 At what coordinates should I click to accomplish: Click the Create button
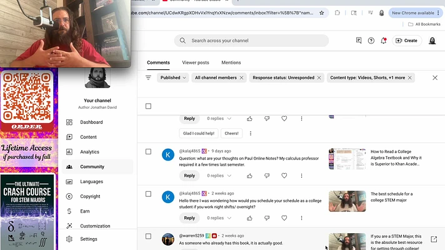click(x=406, y=41)
